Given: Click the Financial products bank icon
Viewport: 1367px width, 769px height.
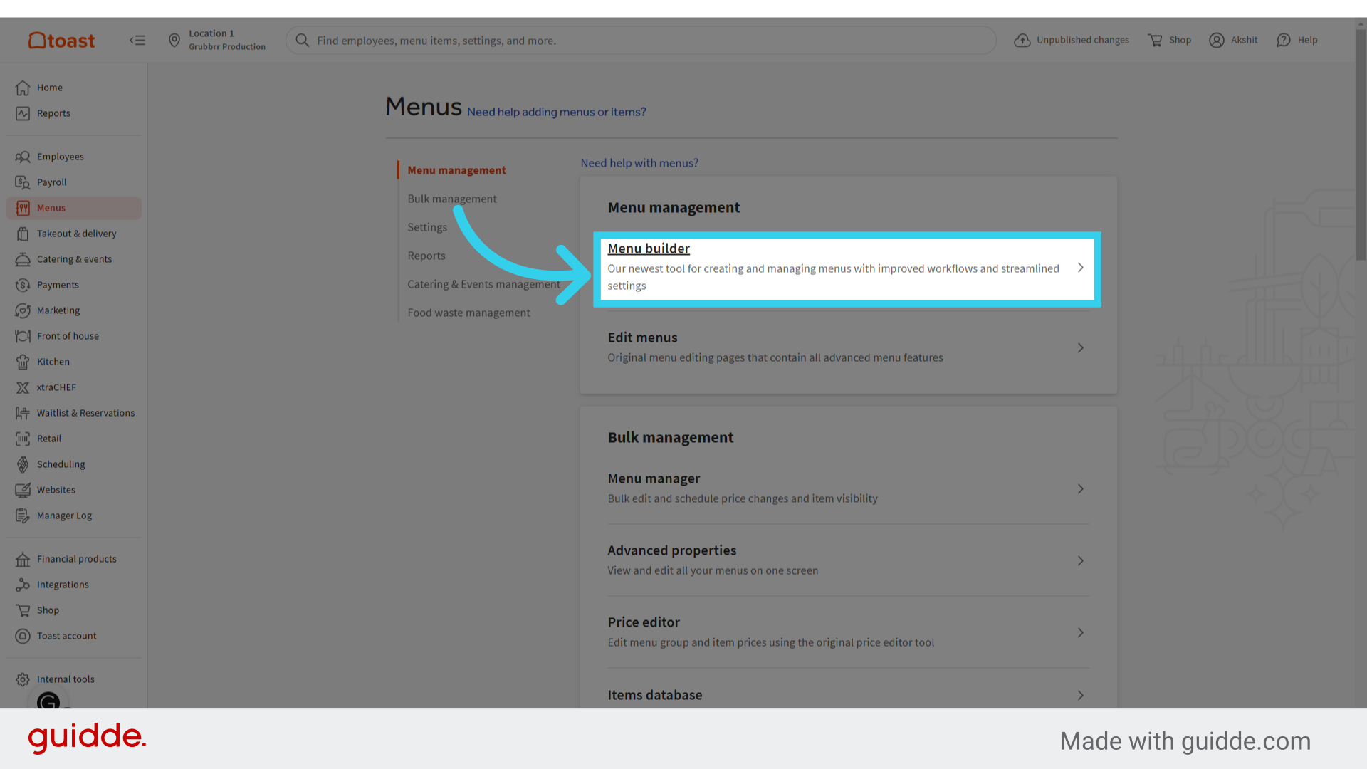Looking at the screenshot, I should [x=23, y=559].
